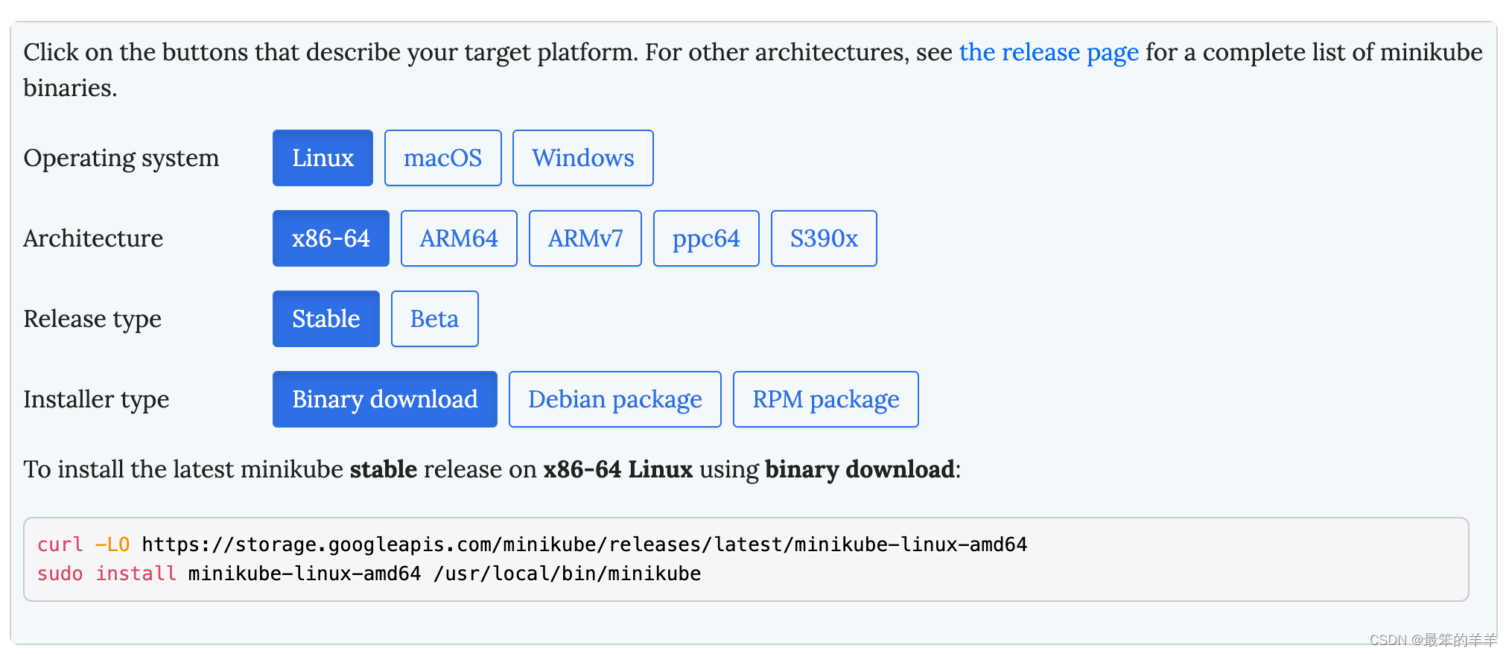Click the curl download command line
This screenshot has width=1509, height=654.
pos(532,545)
